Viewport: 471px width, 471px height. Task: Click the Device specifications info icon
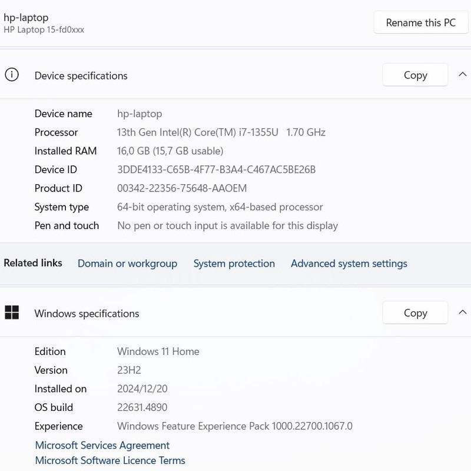pos(12,75)
